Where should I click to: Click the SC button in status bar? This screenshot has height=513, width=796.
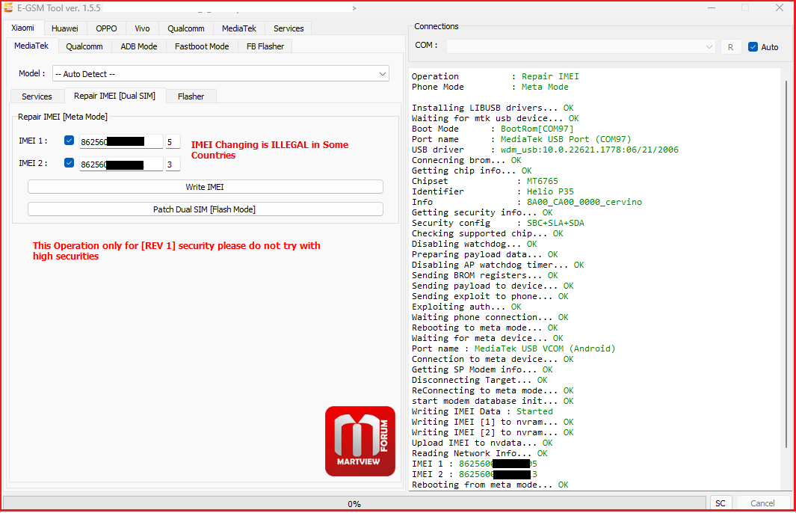721,503
